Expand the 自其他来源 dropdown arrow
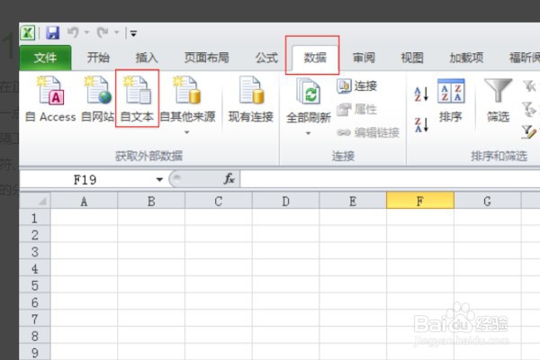 point(187,132)
